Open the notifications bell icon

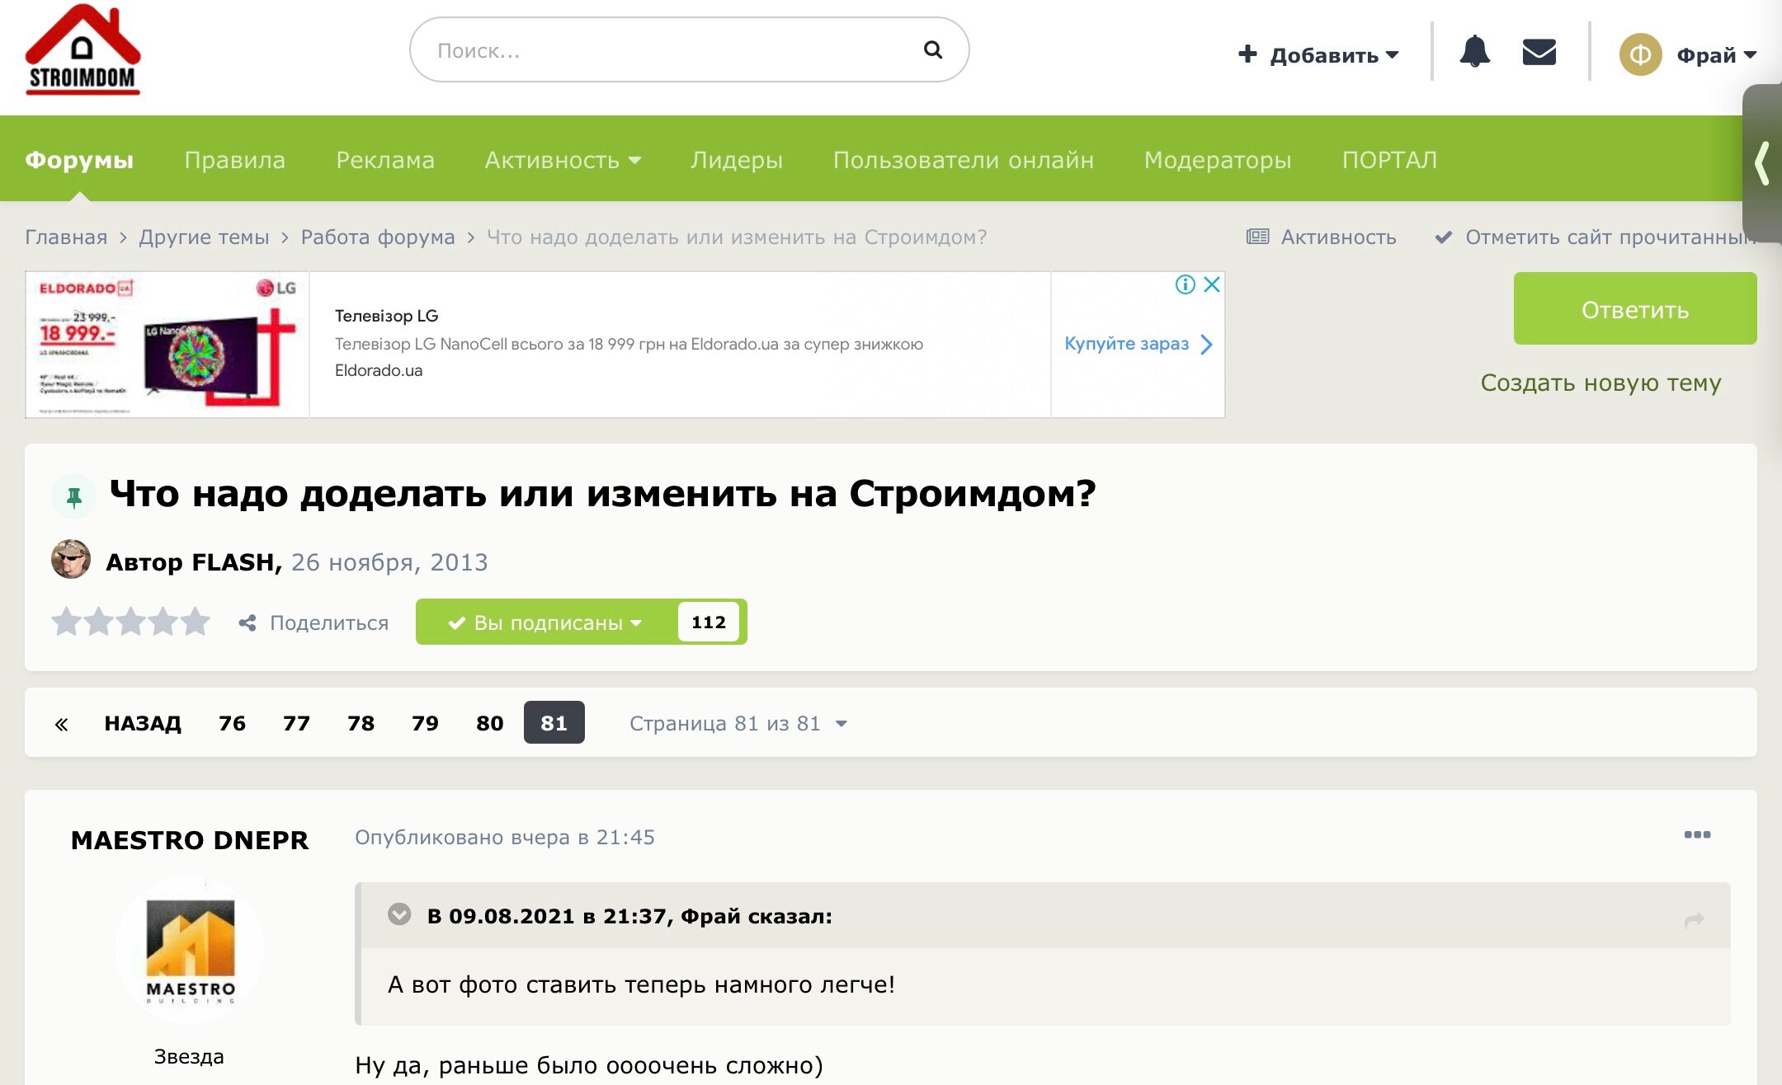(x=1474, y=52)
